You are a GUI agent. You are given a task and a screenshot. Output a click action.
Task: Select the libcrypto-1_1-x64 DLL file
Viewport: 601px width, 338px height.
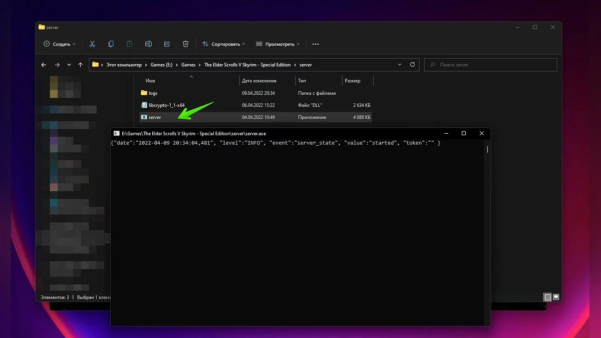tap(166, 105)
